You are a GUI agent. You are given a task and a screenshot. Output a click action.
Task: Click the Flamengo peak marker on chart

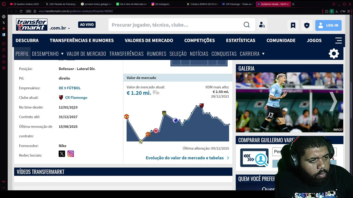(202, 106)
